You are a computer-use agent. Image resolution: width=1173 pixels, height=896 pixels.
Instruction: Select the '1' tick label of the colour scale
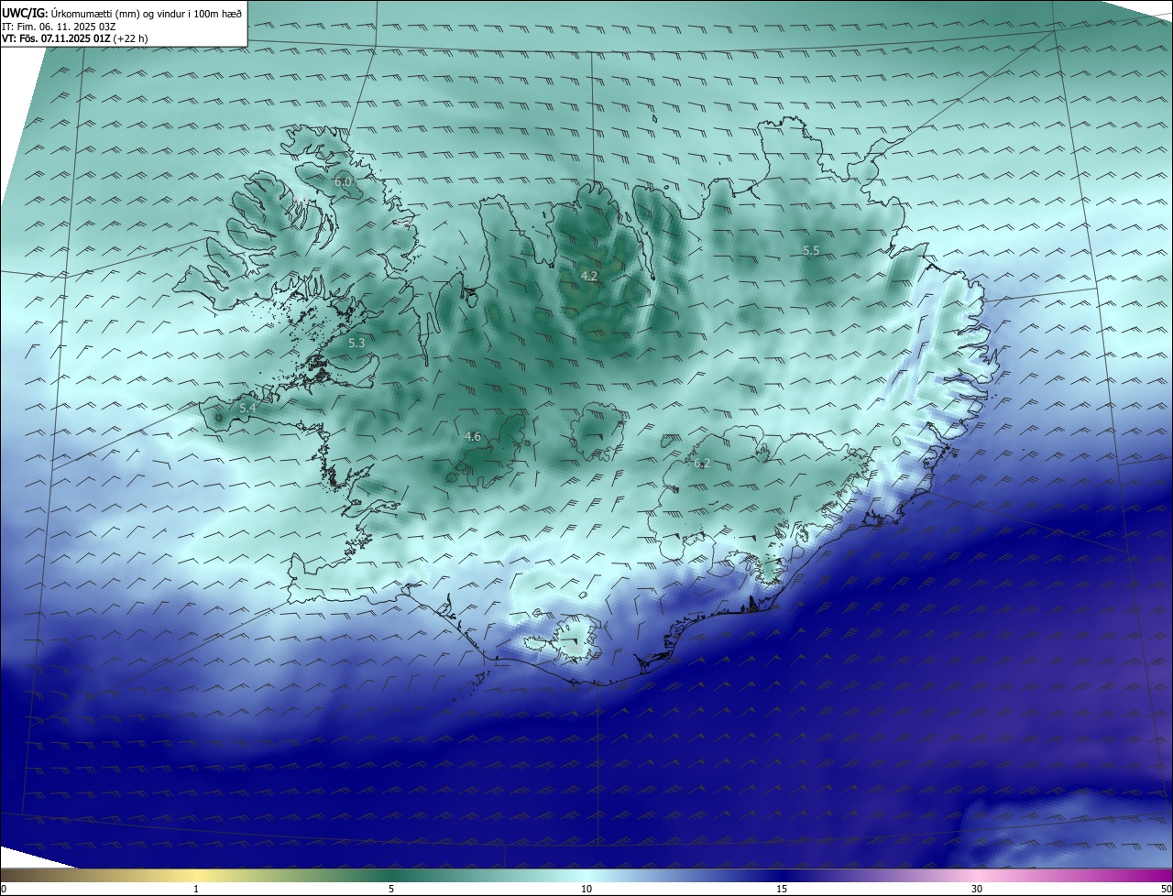[196, 889]
